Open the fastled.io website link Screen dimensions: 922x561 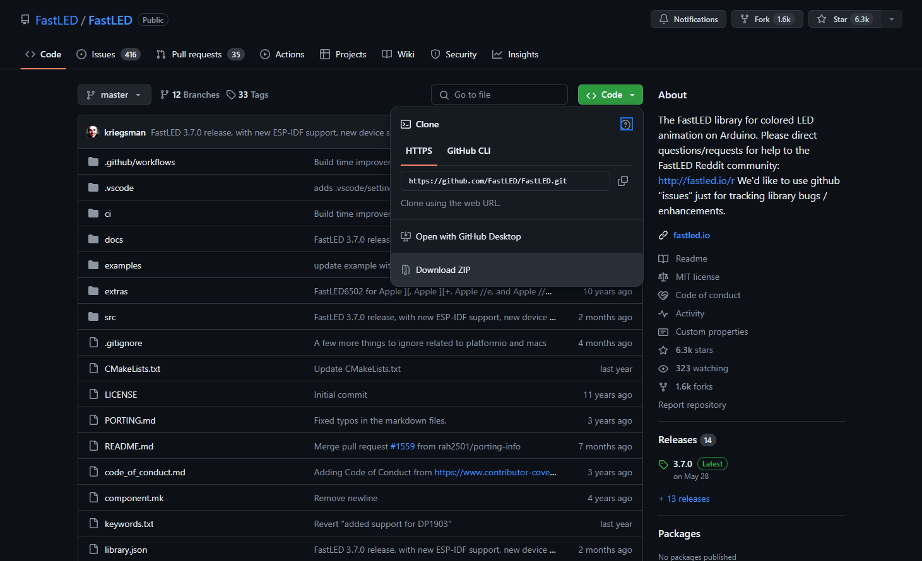692,235
